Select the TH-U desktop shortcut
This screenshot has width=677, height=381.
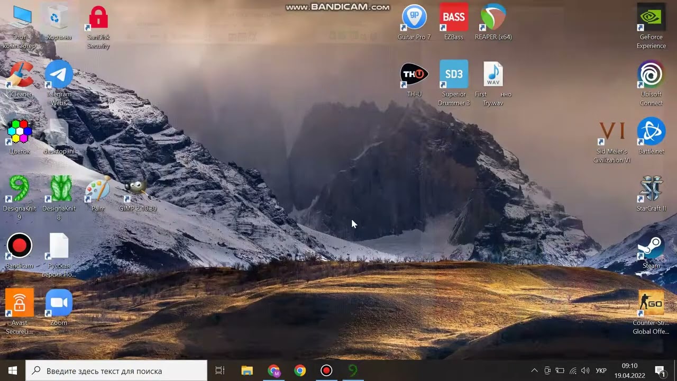click(414, 79)
